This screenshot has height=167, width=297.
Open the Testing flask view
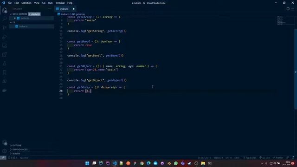pyautogui.click(x=4, y=64)
